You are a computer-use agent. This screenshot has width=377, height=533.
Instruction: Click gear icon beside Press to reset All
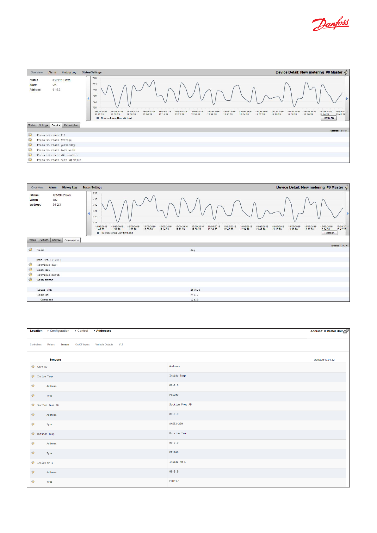click(30, 135)
